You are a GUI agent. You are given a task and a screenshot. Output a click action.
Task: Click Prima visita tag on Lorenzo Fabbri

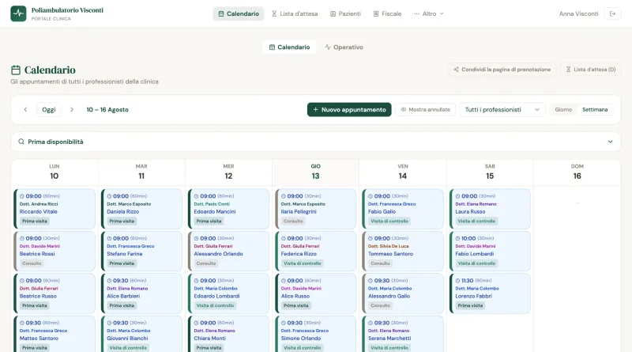click(x=470, y=305)
